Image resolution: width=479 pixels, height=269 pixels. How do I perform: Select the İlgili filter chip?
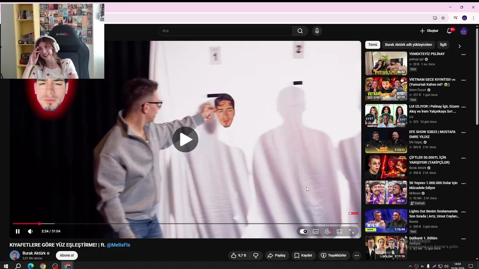click(443, 45)
